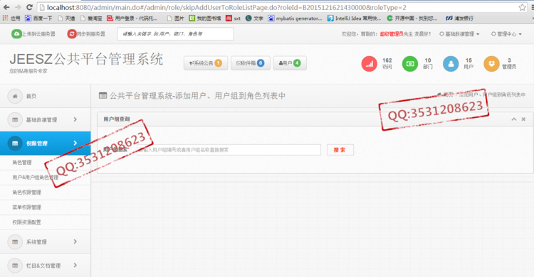Select 角色管理 in the sidebar submenu
534x277 pixels.
[46, 163]
